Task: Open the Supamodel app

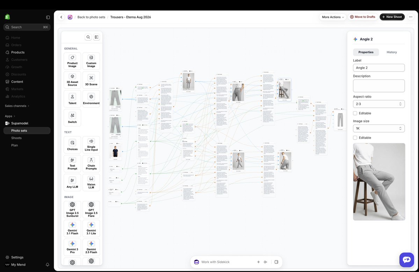Action: click(27, 123)
